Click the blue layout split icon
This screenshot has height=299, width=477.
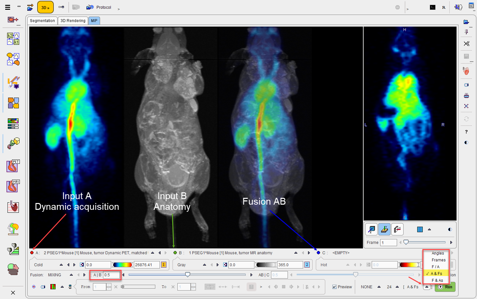pos(420,229)
